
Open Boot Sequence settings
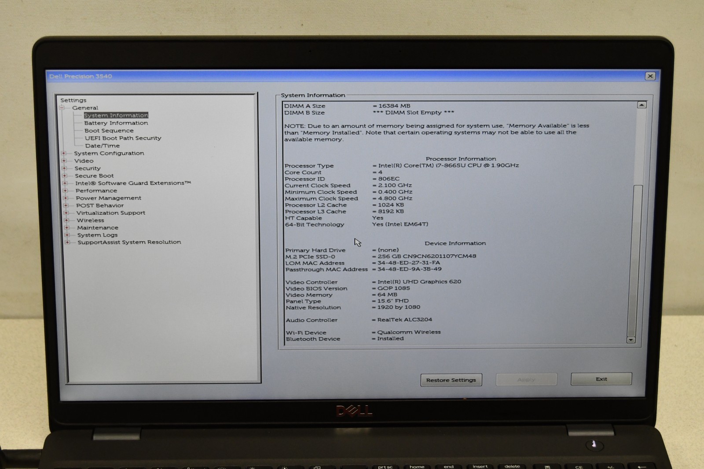(x=109, y=131)
